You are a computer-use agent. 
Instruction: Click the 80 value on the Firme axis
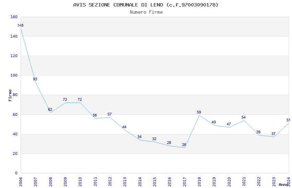(x=15, y=95)
